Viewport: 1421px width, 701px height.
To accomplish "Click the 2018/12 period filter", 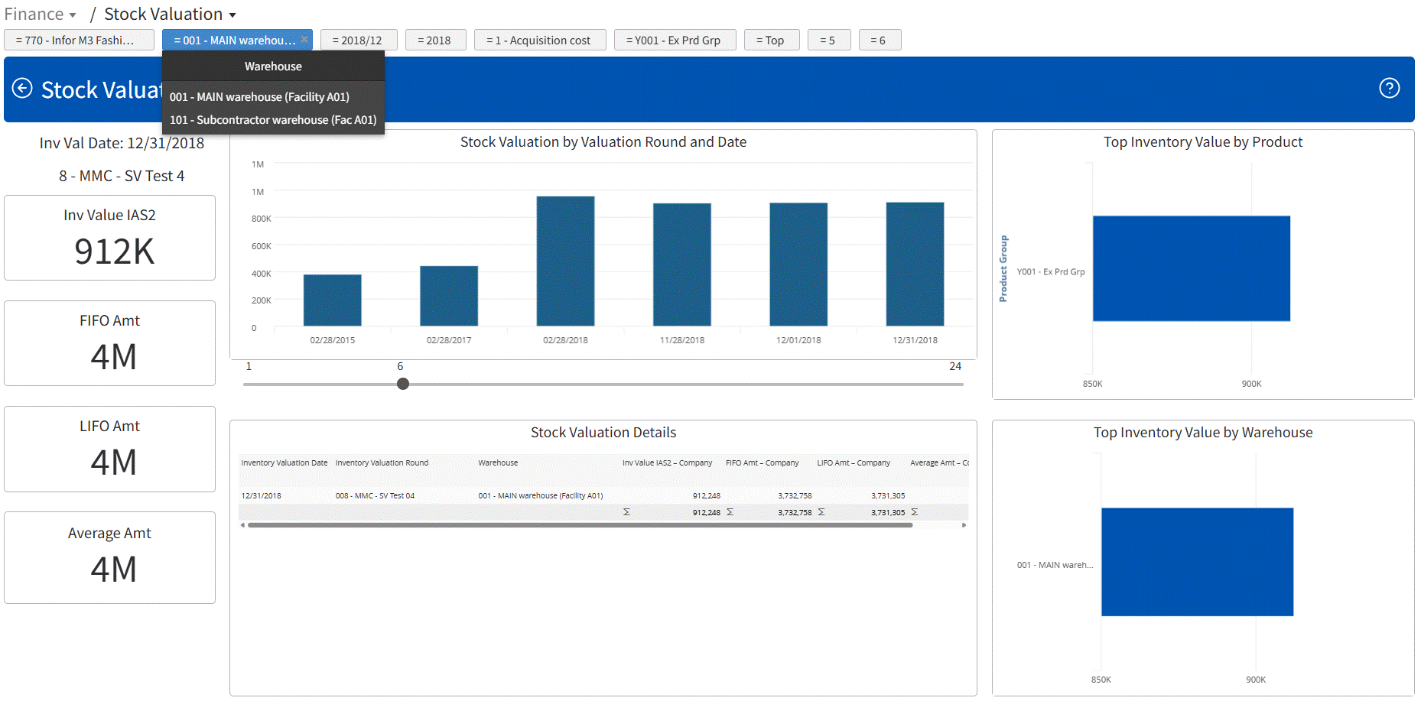I will click(358, 40).
